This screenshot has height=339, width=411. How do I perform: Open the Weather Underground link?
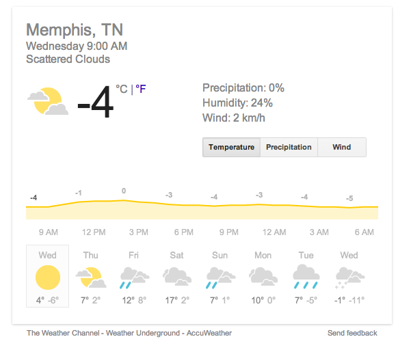(143, 333)
